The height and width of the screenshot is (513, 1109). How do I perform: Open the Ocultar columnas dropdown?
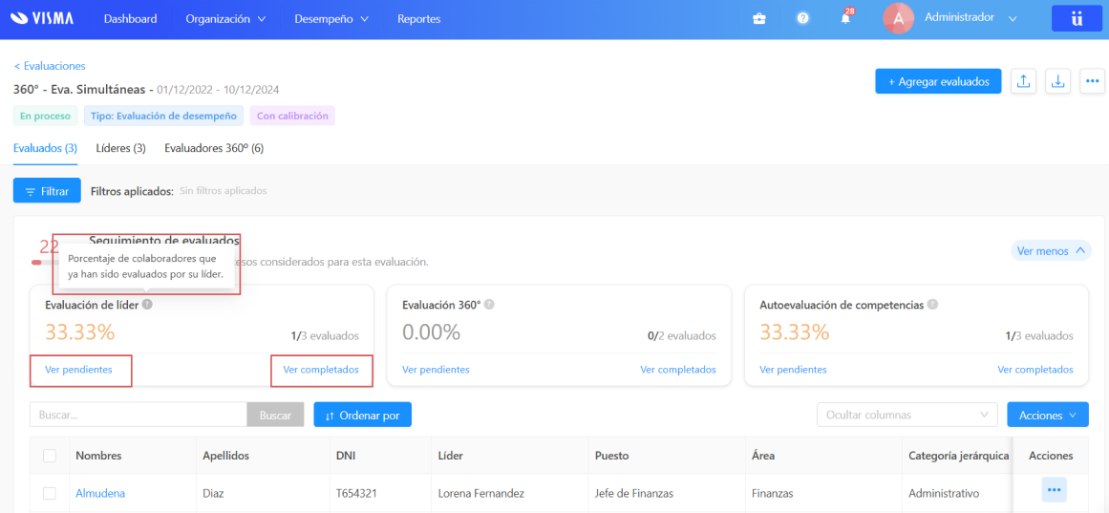[906, 415]
